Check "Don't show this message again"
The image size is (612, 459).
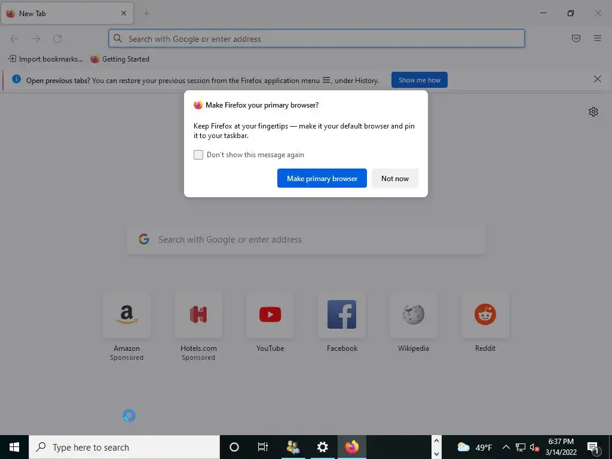(198, 155)
